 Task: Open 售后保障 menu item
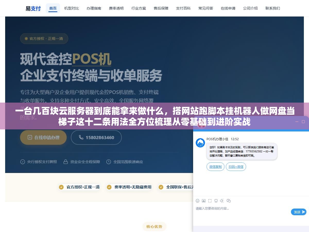tap(161, 8)
